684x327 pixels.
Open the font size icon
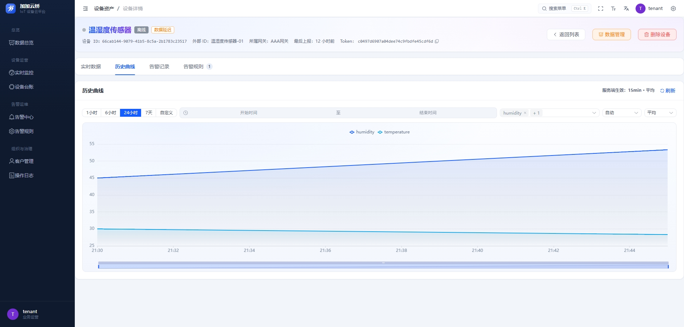(613, 9)
